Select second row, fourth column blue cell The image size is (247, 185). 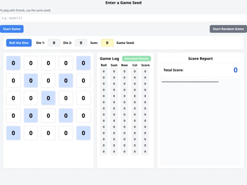point(66,80)
